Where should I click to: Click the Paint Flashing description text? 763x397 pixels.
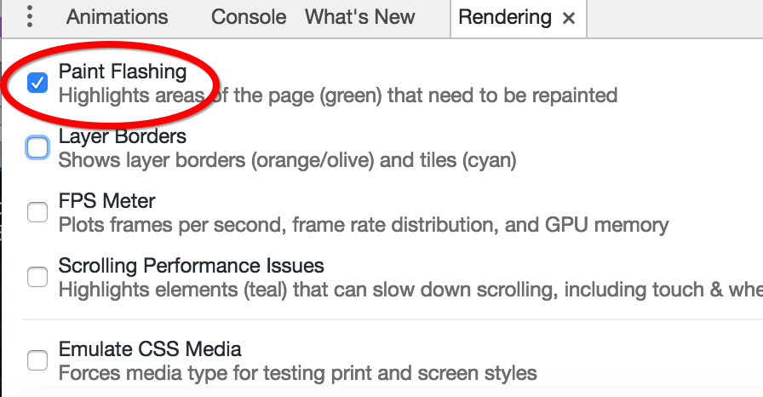[x=338, y=95]
